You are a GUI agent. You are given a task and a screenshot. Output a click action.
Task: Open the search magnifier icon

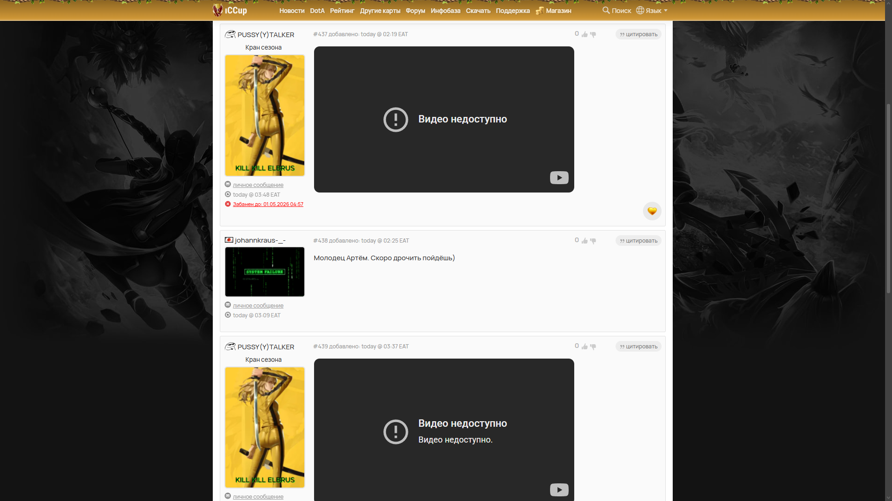click(x=606, y=10)
